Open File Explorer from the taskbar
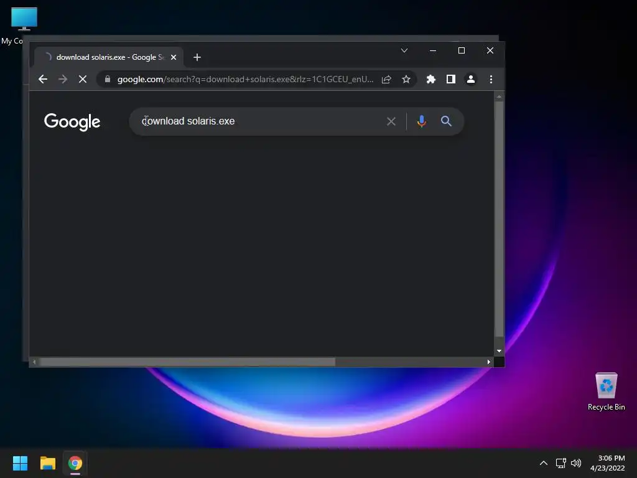Screen dimensions: 637x478 pos(47,463)
